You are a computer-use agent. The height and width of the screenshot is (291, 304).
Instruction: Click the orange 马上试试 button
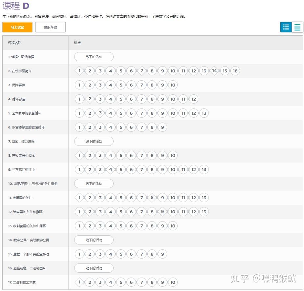(x=17, y=27)
